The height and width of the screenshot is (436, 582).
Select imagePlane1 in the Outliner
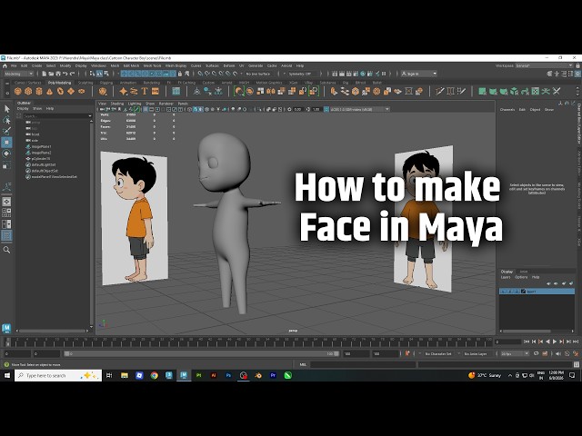(x=41, y=147)
